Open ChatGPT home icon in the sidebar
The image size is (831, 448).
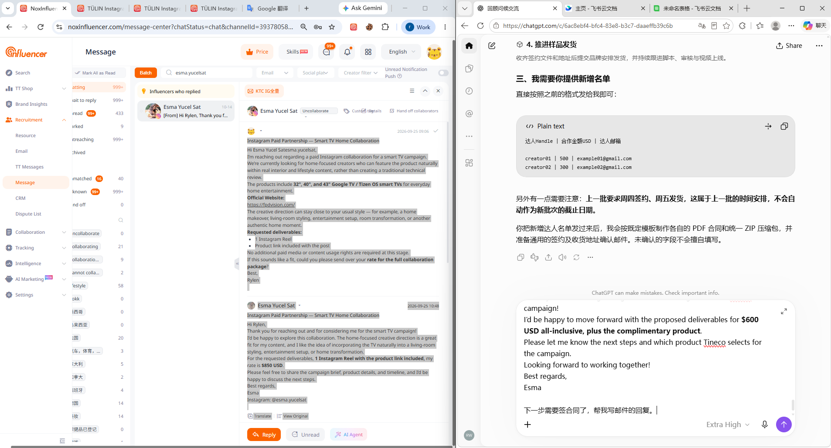(x=469, y=46)
